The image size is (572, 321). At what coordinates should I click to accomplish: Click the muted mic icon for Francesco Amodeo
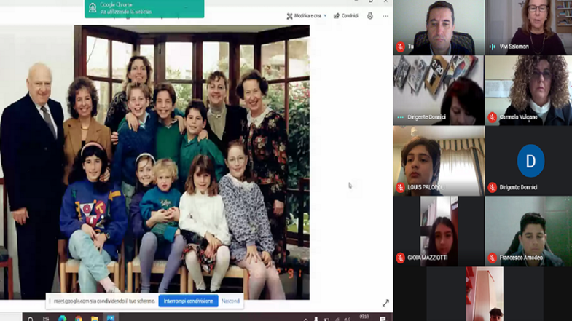[x=493, y=258]
